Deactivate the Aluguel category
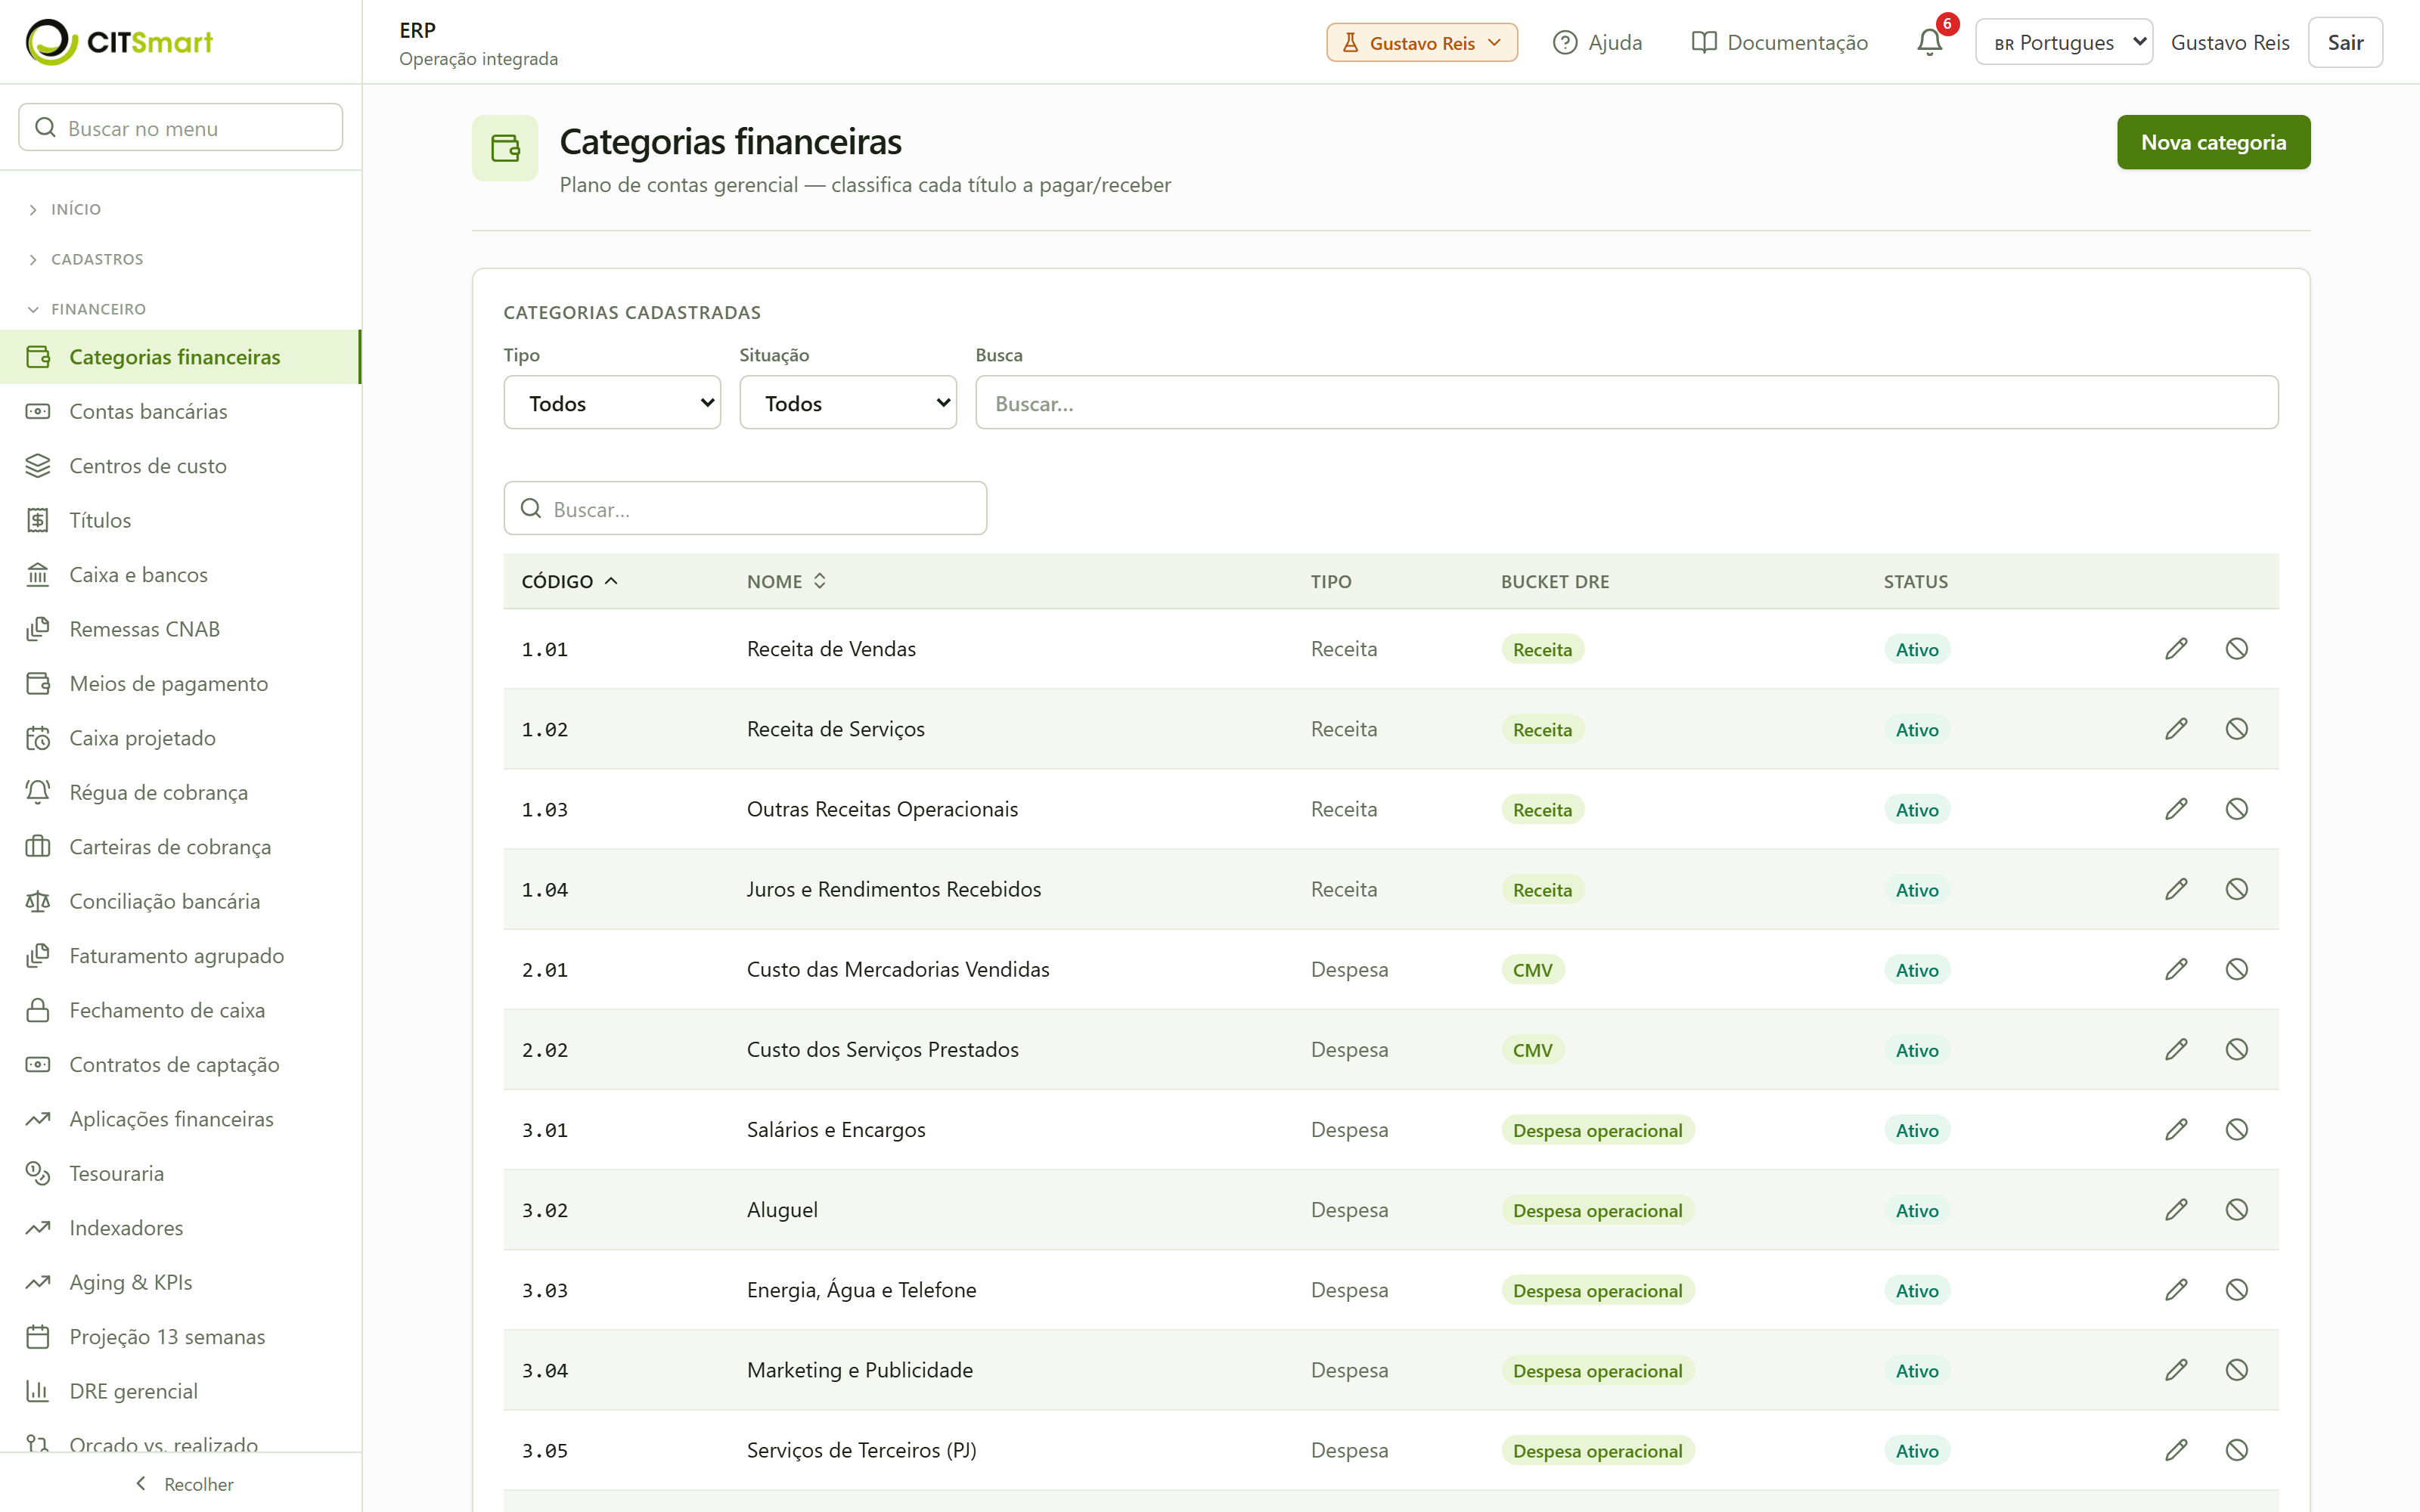Viewport: 2420px width, 1512px height. pyautogui.click(x=2237, y=1210)
